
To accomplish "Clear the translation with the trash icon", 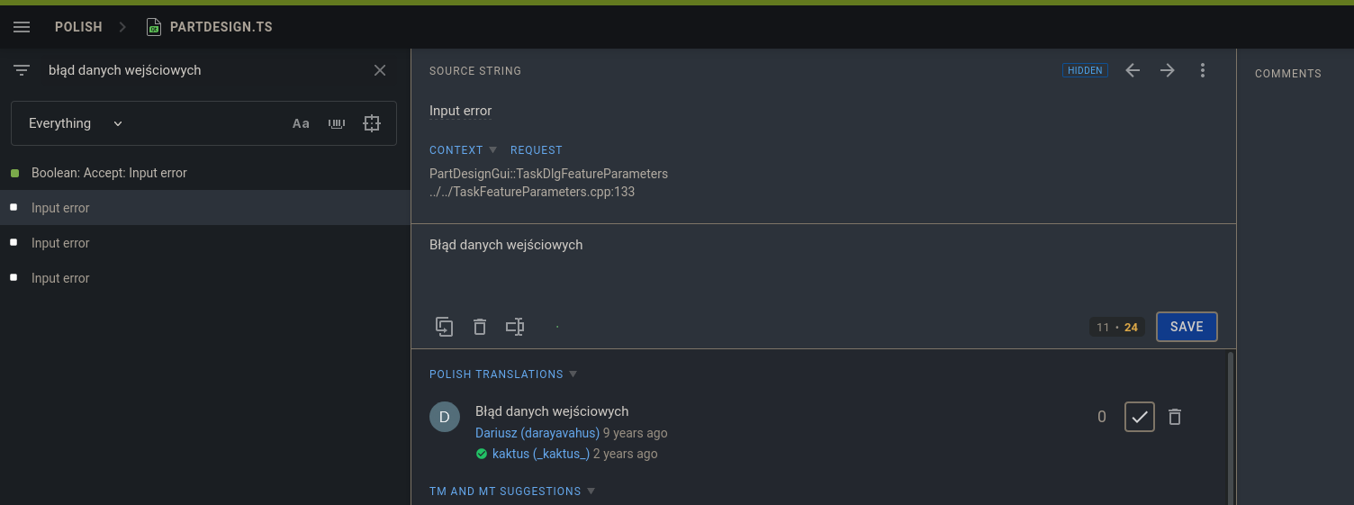I will (x=480, y=327).
